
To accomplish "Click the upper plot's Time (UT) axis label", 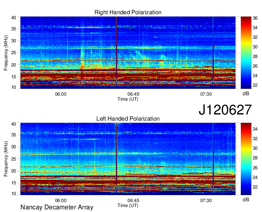I will [x=128, y=99].
